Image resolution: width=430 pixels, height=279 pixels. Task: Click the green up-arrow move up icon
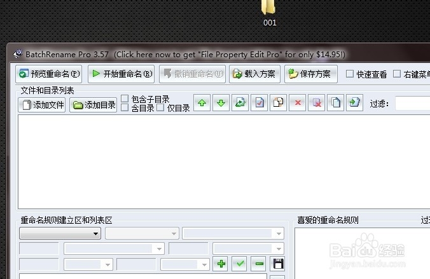point(202,103)
